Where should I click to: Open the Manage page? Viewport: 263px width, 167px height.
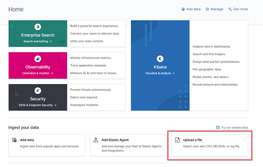pos(217,9)
